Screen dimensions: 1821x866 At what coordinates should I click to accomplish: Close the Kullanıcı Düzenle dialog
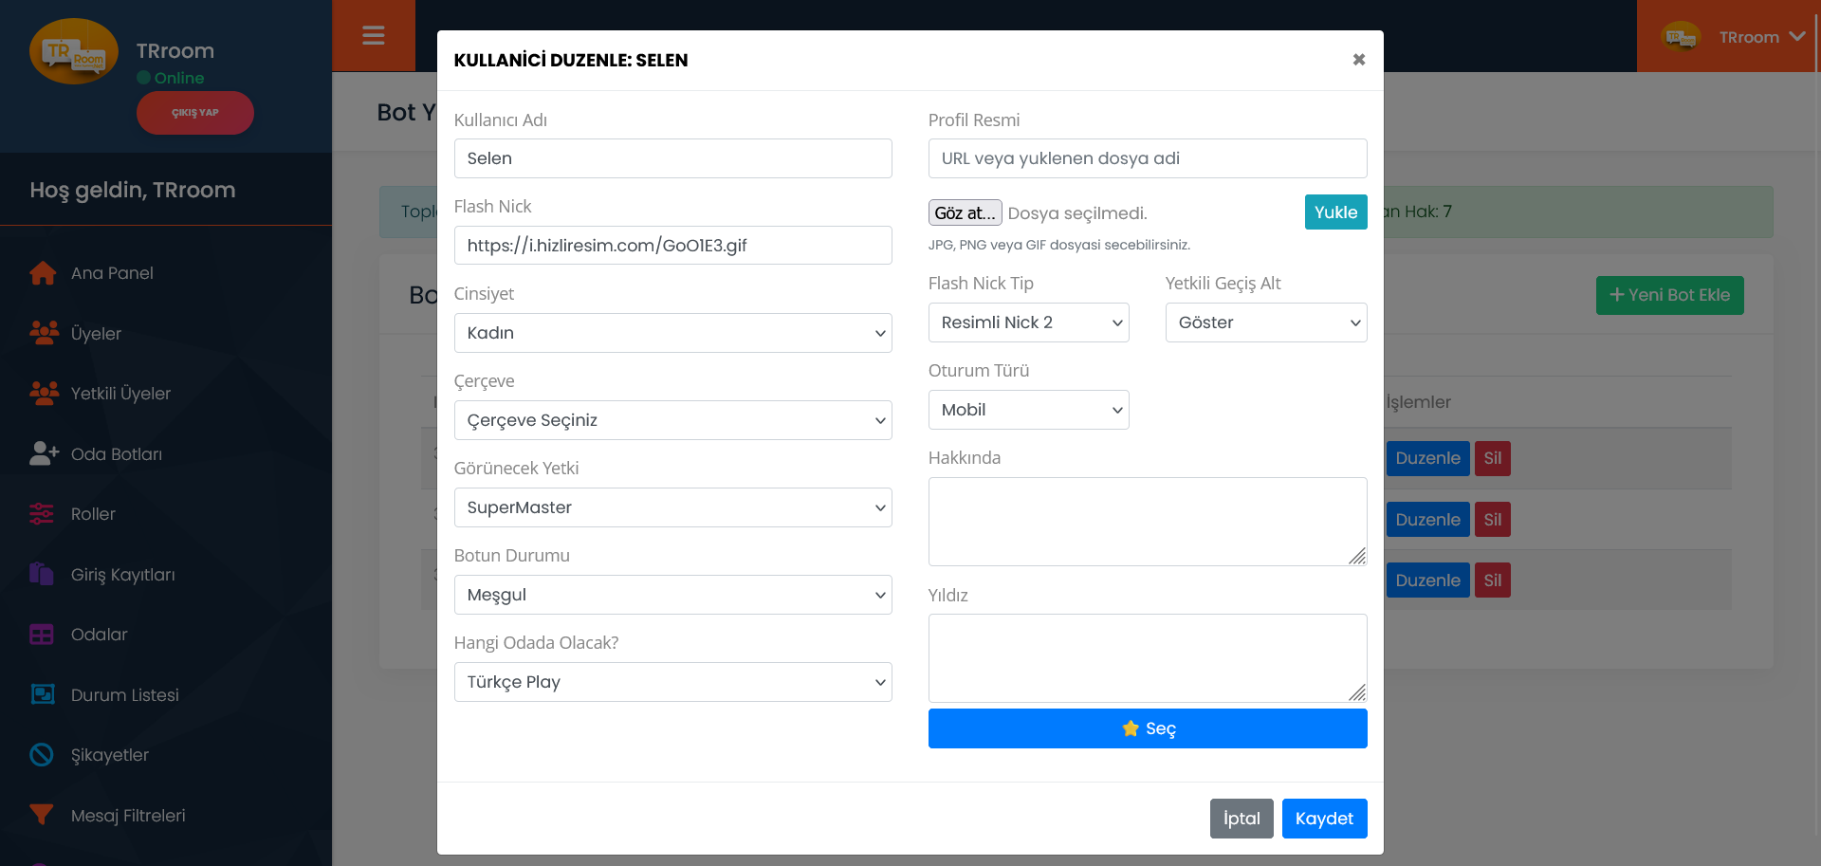click(x=1358, y=60)
